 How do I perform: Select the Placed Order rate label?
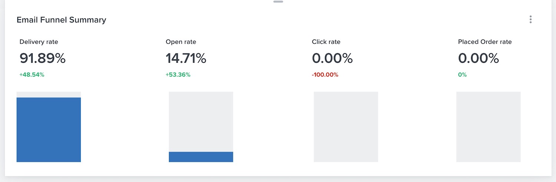[485, 42]
